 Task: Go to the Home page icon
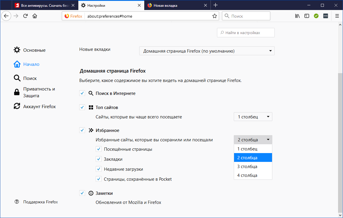coord(35,16)
